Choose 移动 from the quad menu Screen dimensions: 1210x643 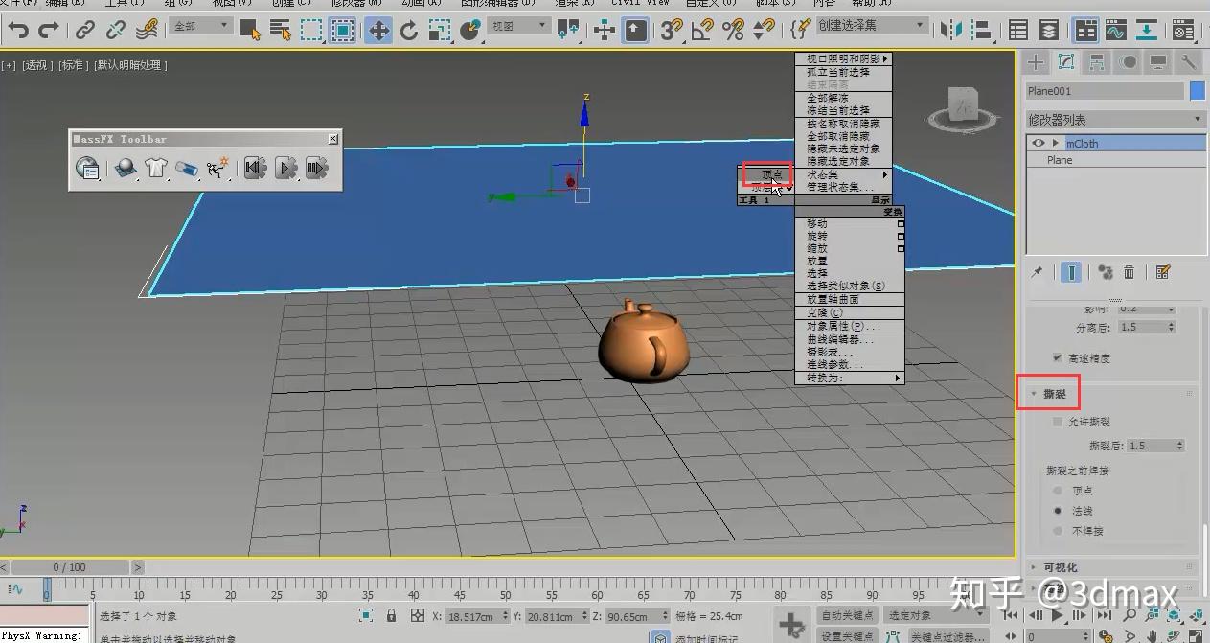tap(816, 222)
